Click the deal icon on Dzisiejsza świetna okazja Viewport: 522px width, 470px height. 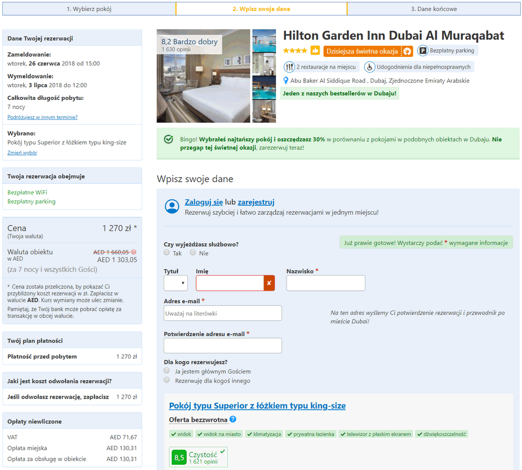407,51
